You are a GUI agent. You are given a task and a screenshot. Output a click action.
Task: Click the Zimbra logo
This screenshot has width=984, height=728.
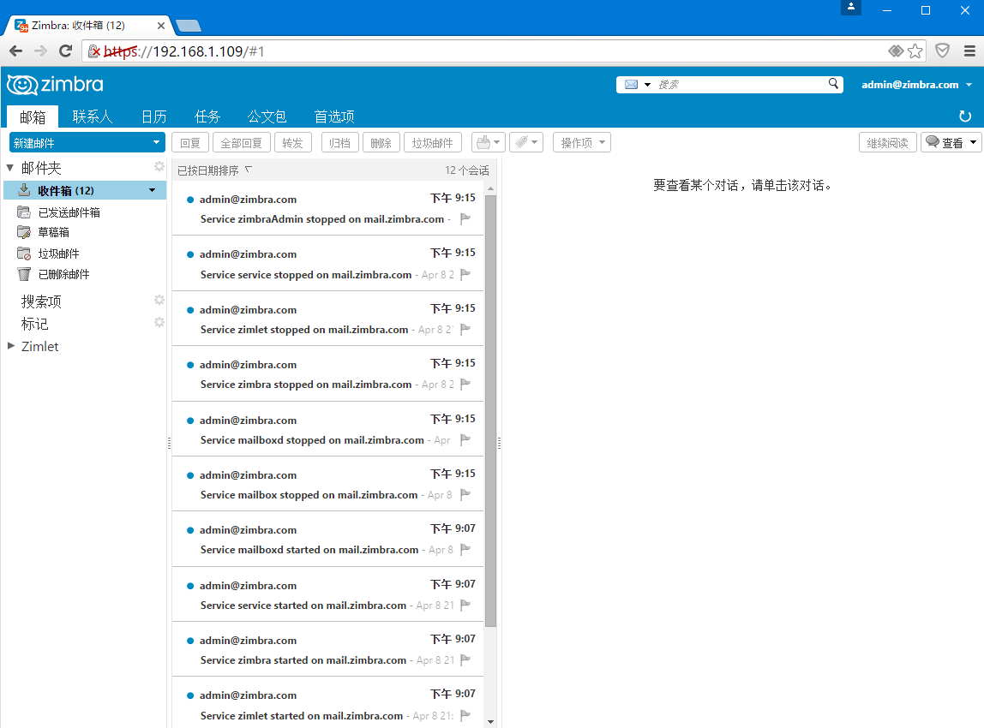(55, 85)
